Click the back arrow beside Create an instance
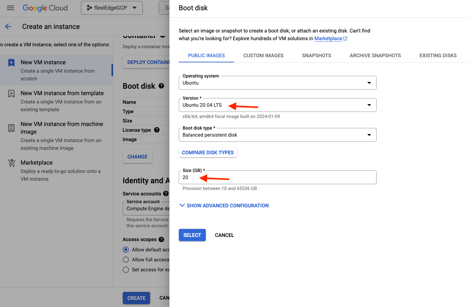This screenshot has height=307, width=470. click(x=8, y=27)
